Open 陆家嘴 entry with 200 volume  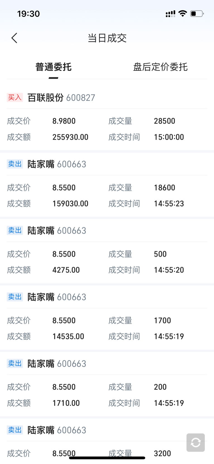[57, 364]
